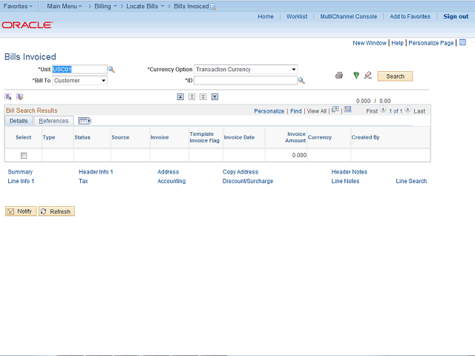Screen dimensions: 475x356
Task: Click the Unit field lookup magnifier
Action: coord(112,70)
